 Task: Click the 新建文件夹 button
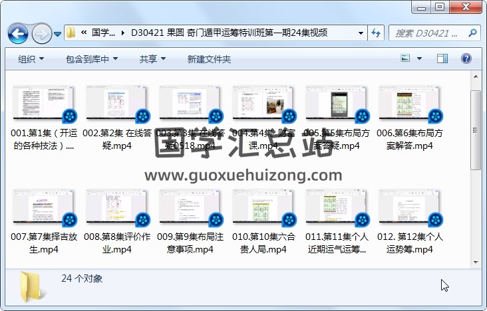click(209, 59)
